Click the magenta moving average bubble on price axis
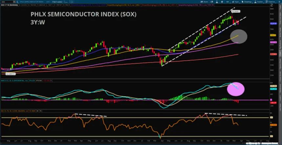 click(273, 42)
